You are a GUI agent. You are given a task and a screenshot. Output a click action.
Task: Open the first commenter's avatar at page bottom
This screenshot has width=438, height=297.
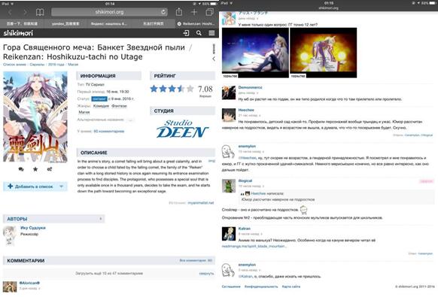10,287
